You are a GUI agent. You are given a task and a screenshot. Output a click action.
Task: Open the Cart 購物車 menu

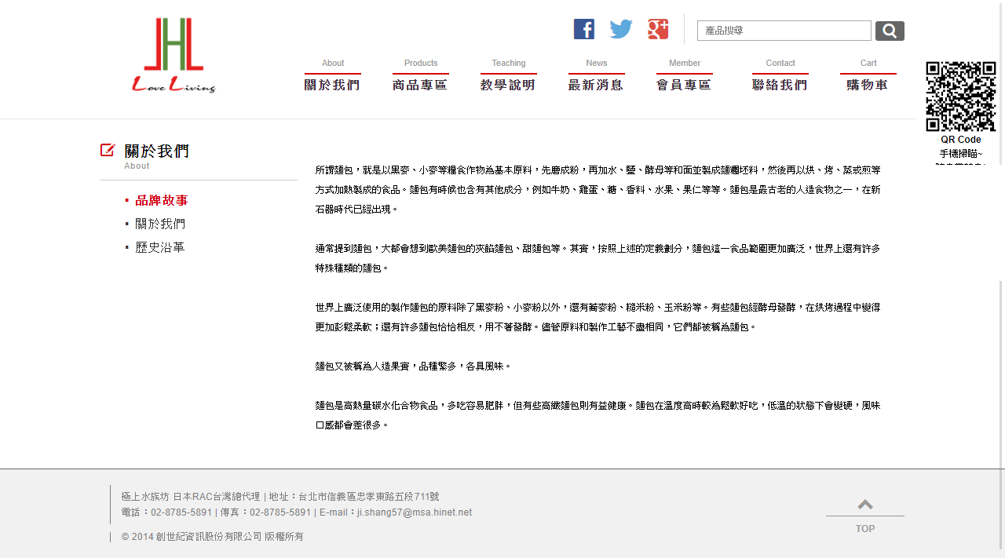[x=868, y=75]
